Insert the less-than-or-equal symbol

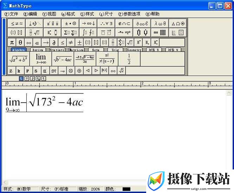coord(63,43)
